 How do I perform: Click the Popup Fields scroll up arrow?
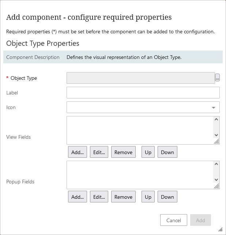216,164
